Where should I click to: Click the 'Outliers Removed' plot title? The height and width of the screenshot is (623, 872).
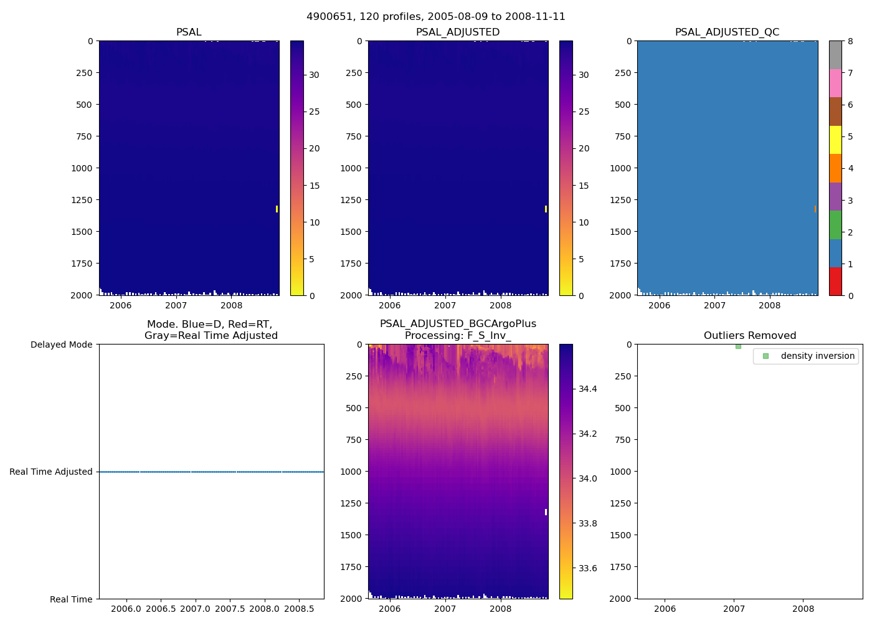tap(750, 336)
